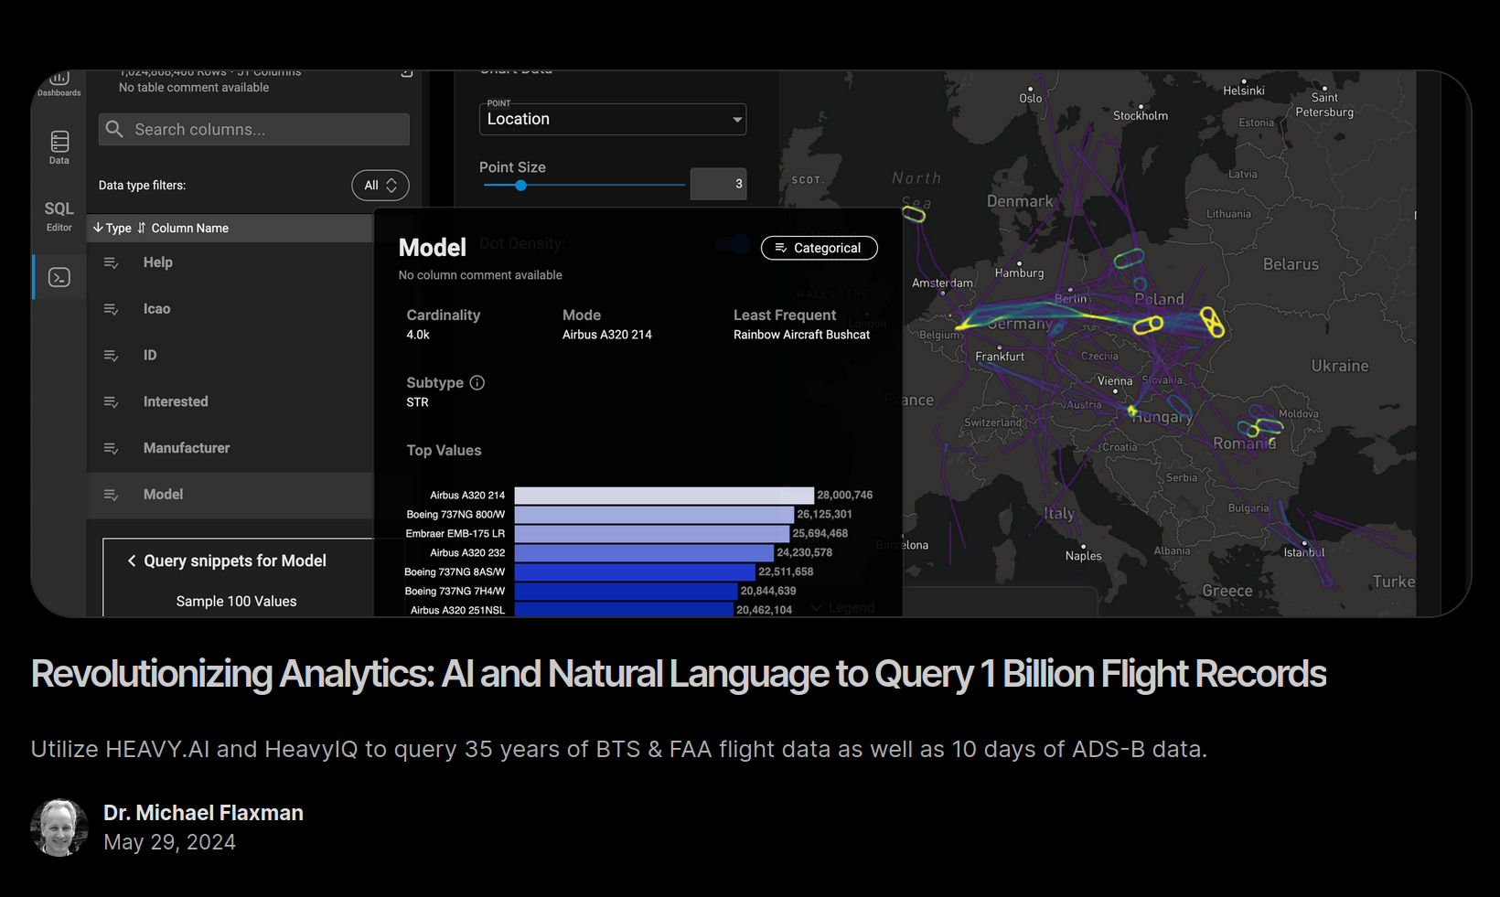This screenshot has height=897, width=1500.
Task: Click the Categorical button
Action: pyautogui.click(x=819, y=248)
